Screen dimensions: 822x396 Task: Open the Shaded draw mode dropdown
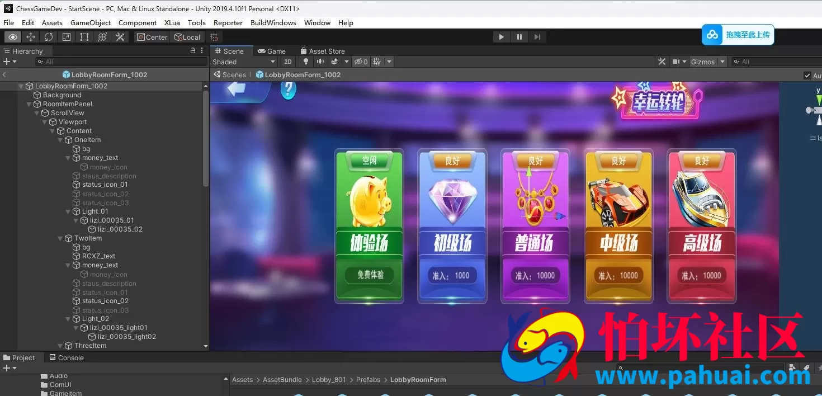tap(244, 62)
